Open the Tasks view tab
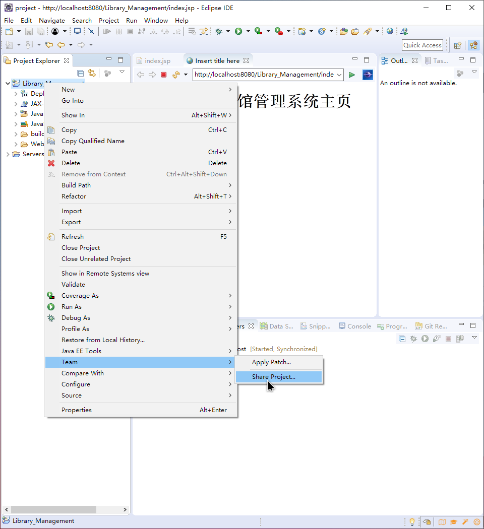 437,61
